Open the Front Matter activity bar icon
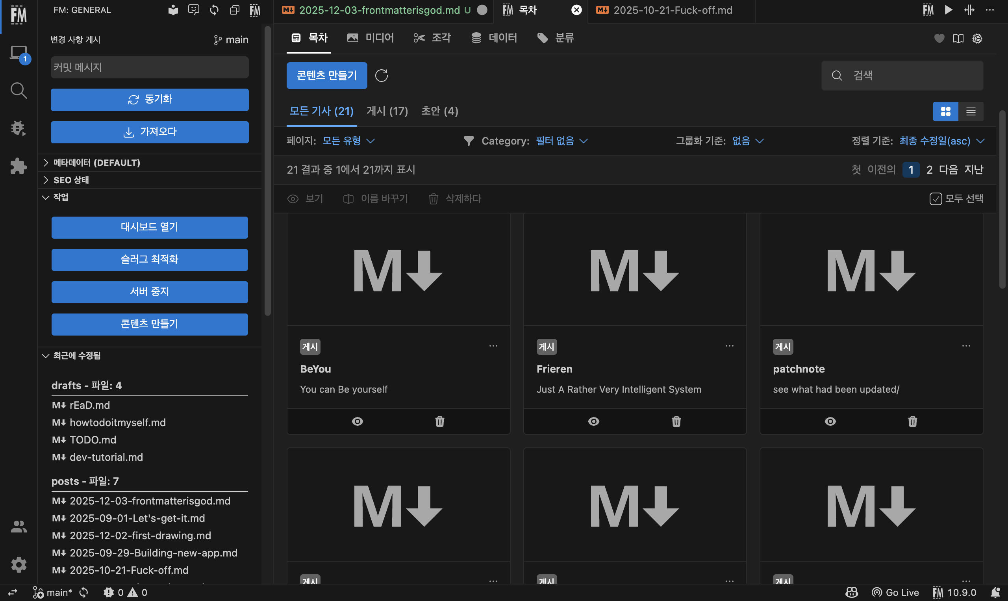The width and height of the screenshot is (1008, 601). coord(18,15)
